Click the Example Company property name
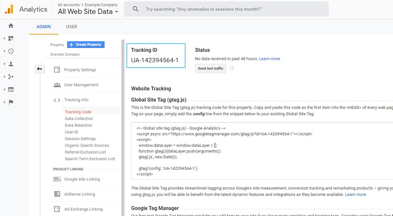The height and width of the screenshot is (216, 393). coord(65,54)
